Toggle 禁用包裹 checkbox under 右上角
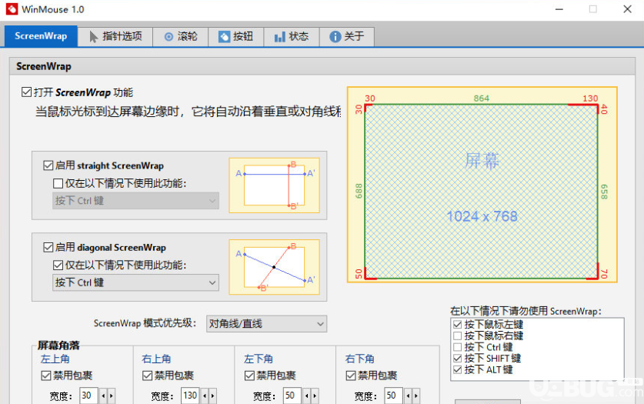This screenshot has width=644, height=404. 147,376
